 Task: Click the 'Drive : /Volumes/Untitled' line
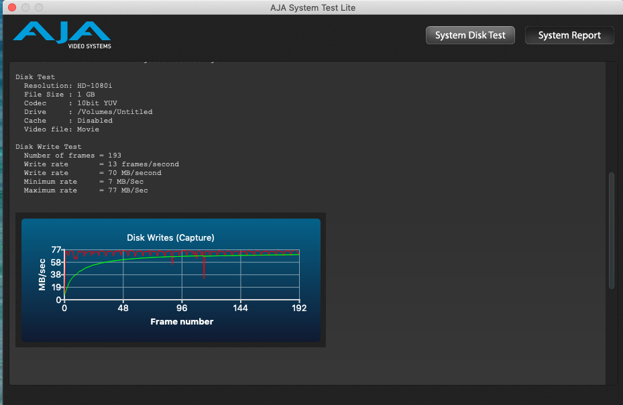tap(89, 112)
